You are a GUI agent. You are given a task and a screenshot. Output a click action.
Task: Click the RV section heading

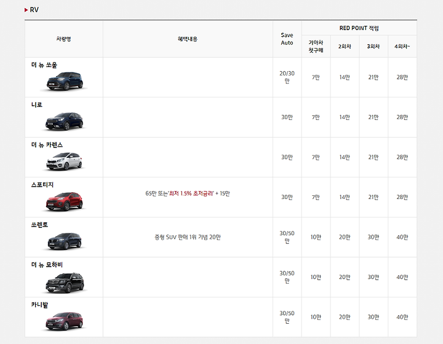(34, 10)
